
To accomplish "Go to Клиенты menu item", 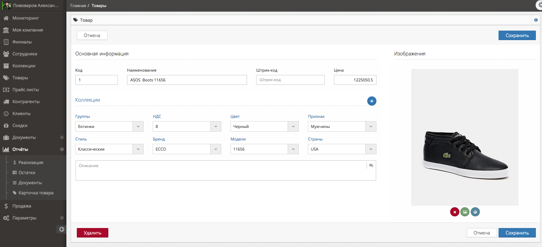I will click(x=33, y=114).
